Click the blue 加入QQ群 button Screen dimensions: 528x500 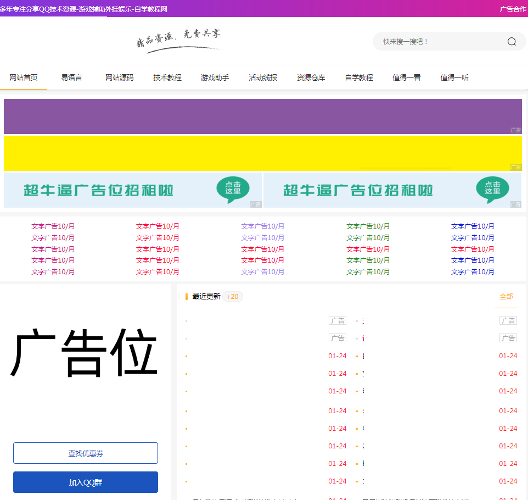point(85,482)
